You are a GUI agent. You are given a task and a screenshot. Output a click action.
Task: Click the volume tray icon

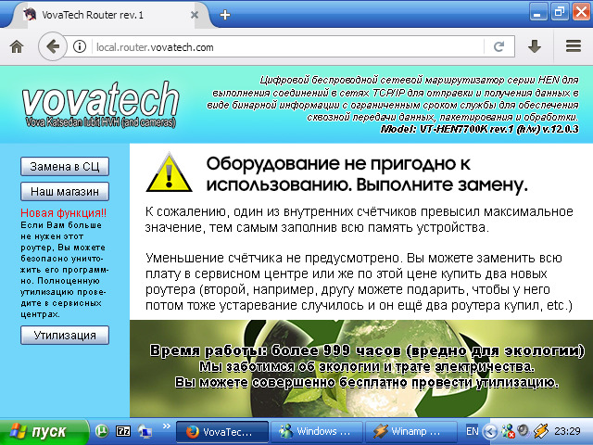coord(524,430)
